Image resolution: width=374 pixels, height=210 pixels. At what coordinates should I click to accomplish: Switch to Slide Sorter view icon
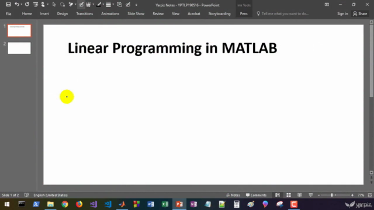tap(289, 195)
